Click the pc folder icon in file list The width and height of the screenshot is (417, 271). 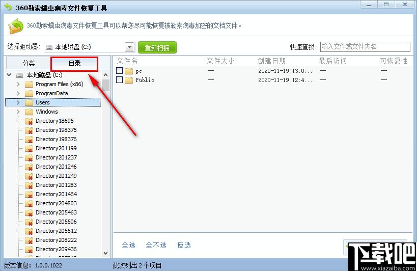pyautogui.click(x=129, y=71)
